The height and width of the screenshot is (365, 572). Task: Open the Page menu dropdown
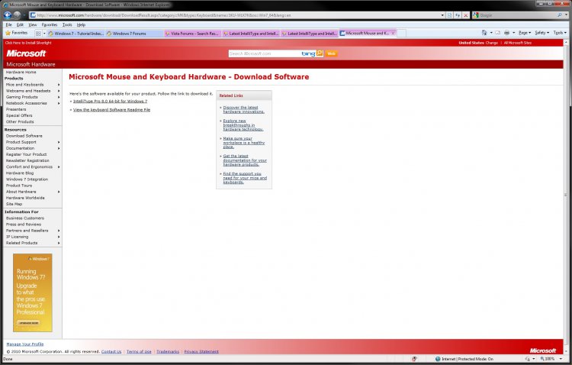pos(525,33)
